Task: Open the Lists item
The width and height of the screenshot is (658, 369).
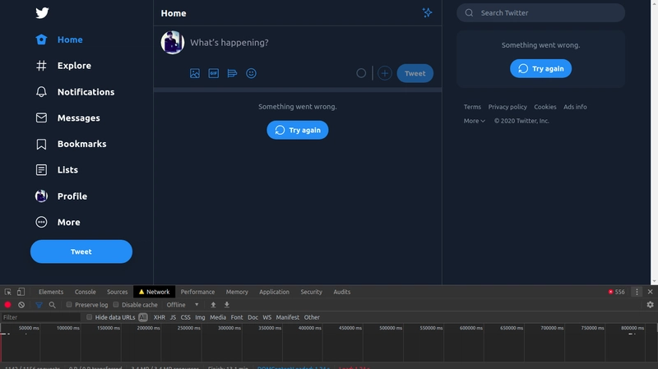Action: point(57,170)
